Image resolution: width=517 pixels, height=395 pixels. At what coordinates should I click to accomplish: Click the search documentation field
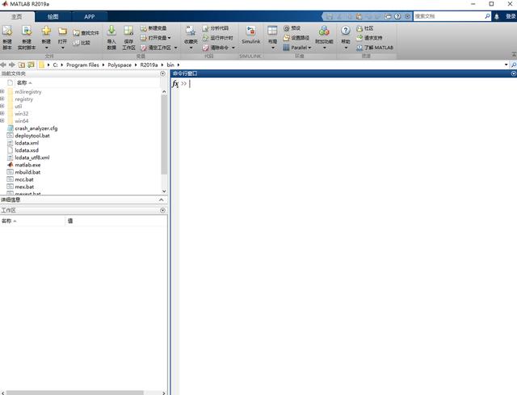point(449,16)
